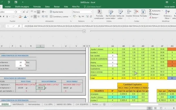
Task: Click the accounting number format icon
Action: (x=74, y=16)
